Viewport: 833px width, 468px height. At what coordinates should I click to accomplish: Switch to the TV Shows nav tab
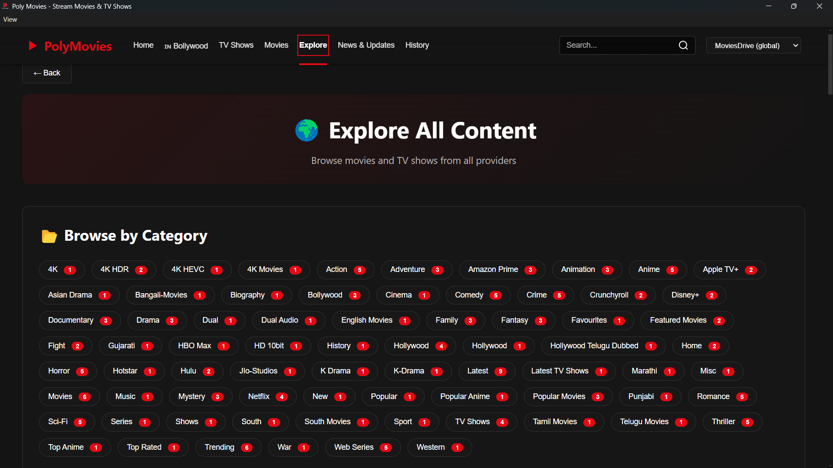coord(236,45)
